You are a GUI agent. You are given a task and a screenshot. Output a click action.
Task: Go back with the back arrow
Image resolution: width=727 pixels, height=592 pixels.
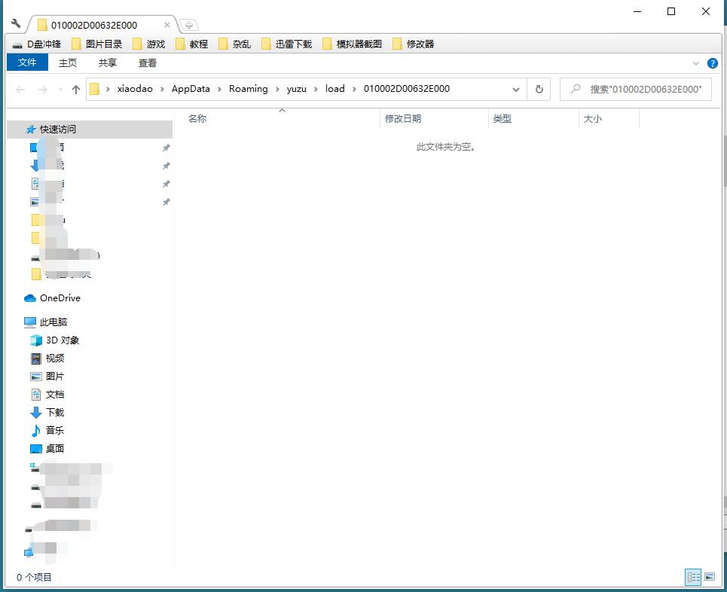(20, 90)
